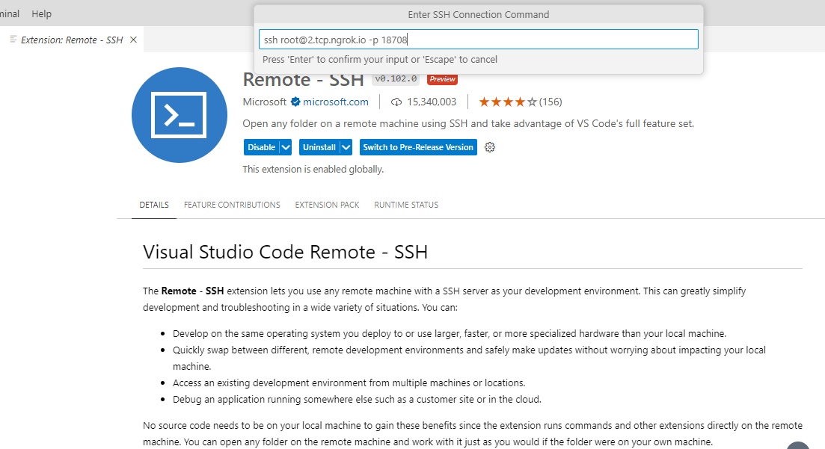This screenshot has width=825, height=449.
Task: Click the install count download icon
Action: point(396,102)
